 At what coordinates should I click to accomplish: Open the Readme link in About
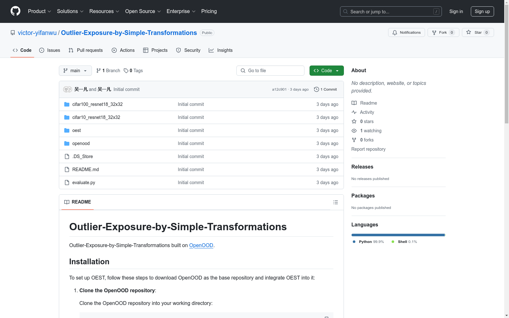click(364, 103)
